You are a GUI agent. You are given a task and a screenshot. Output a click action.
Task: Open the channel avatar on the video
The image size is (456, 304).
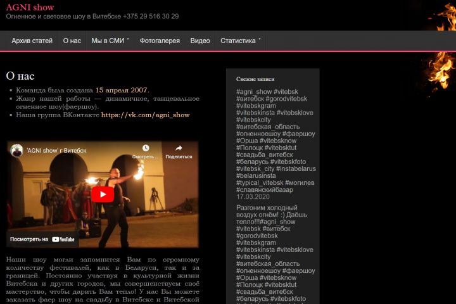(16, 150)
